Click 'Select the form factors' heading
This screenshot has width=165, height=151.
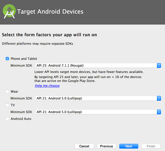49,35
